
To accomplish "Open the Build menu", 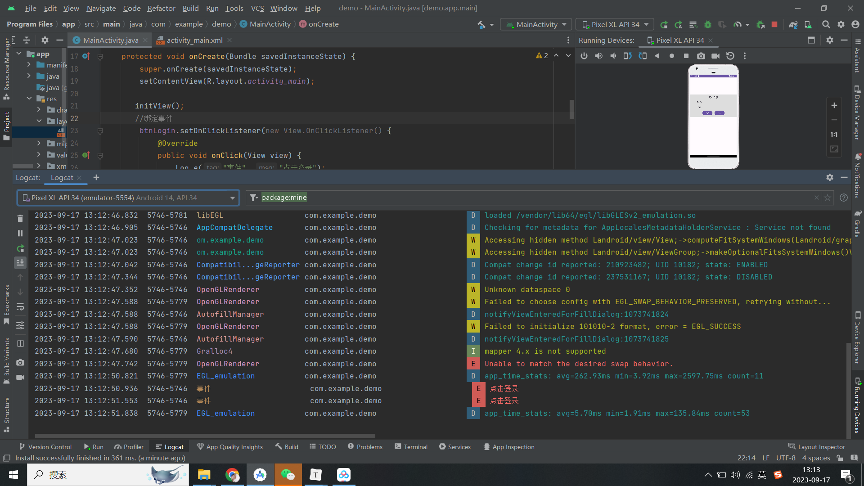I will (x=190, y=8).
